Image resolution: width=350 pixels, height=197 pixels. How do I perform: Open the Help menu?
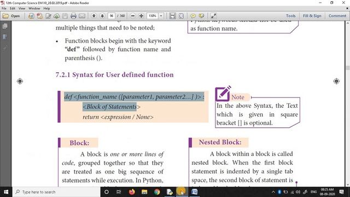click(46, 9)
